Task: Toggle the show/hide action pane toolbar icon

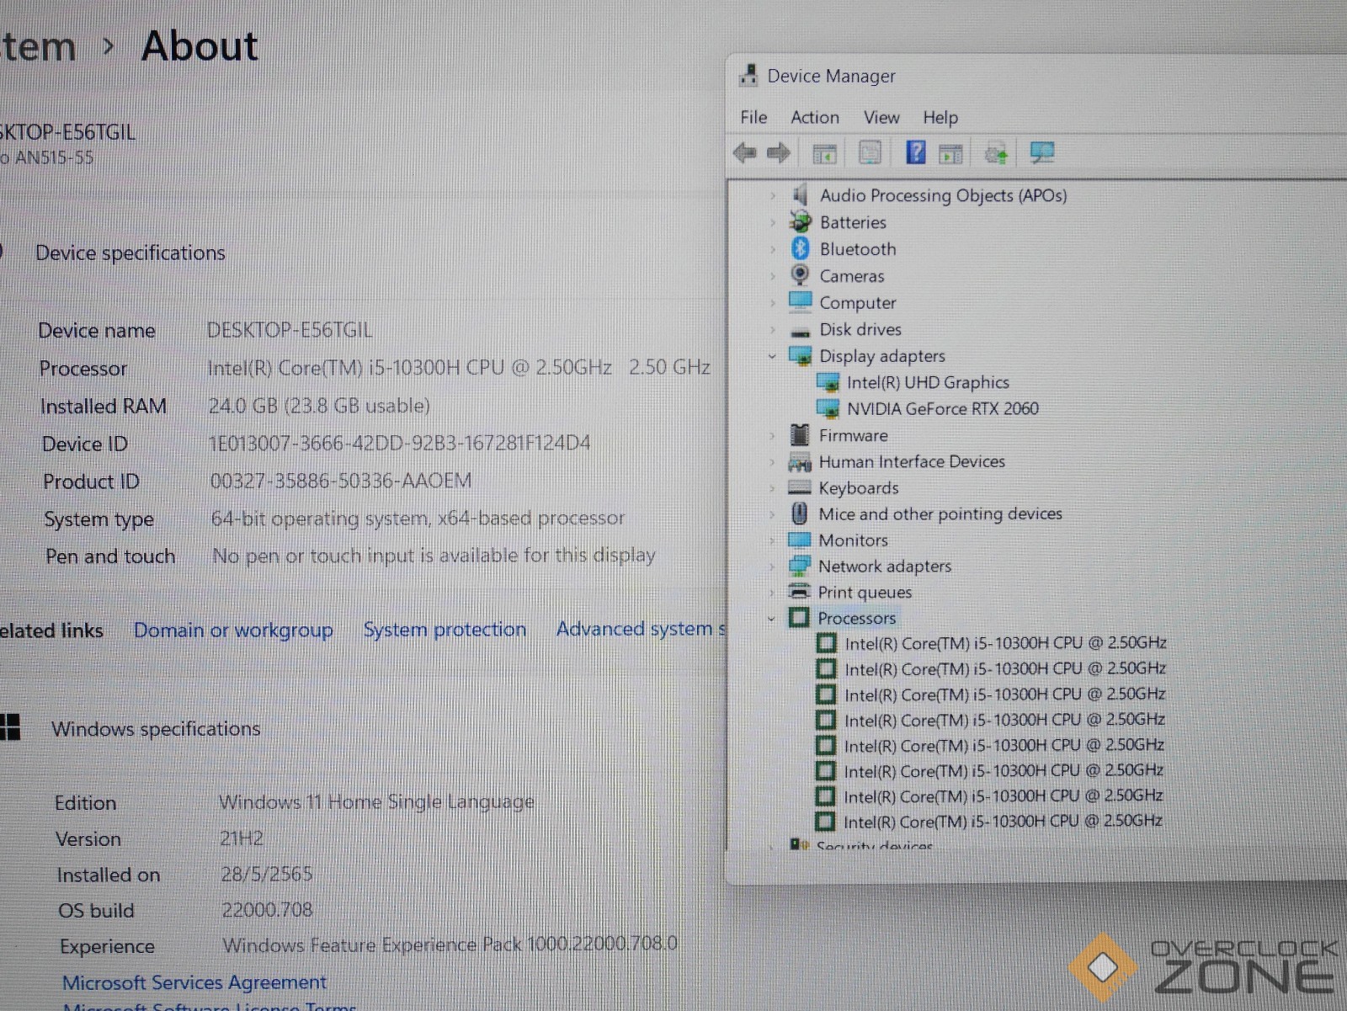Action: tap(950, 154)
